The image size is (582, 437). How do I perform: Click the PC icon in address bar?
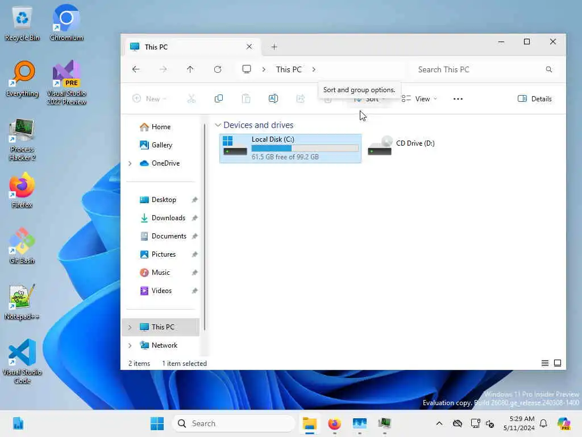coord(247,69)
